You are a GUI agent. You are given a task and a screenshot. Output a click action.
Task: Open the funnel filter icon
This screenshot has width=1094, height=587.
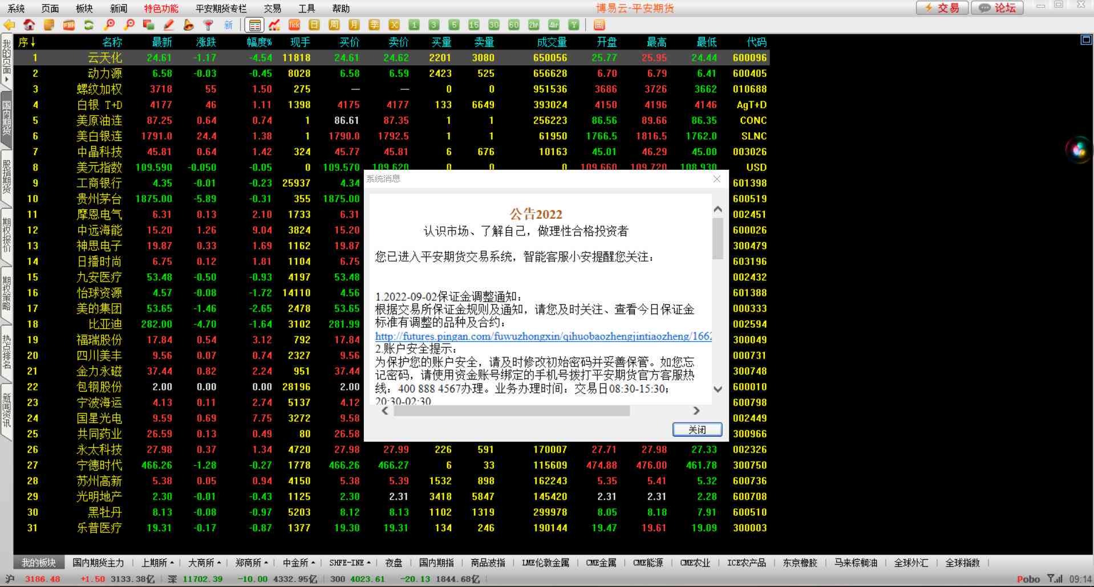click(x=208, y=25)
